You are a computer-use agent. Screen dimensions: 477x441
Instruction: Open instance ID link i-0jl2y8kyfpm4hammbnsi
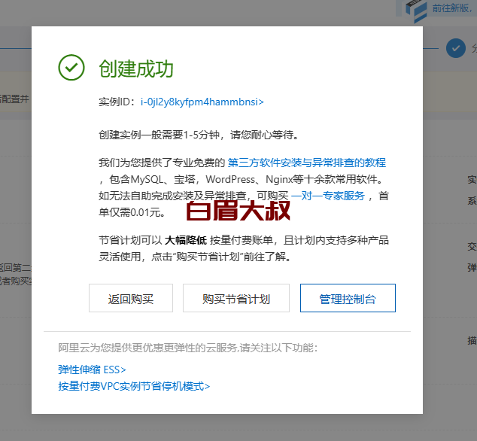tap(202, 102)
